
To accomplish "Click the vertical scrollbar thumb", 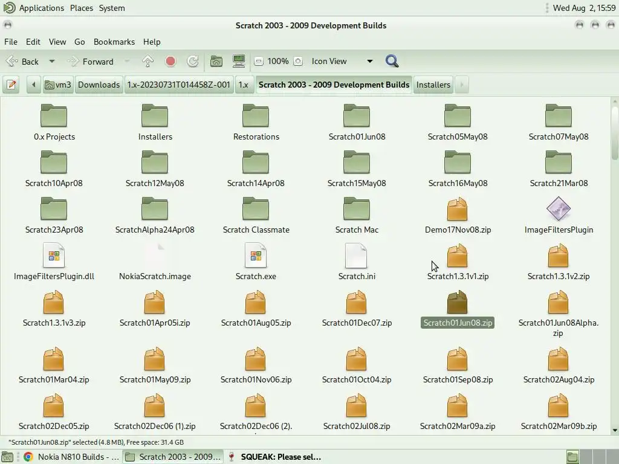I will (x=615, y=132).
